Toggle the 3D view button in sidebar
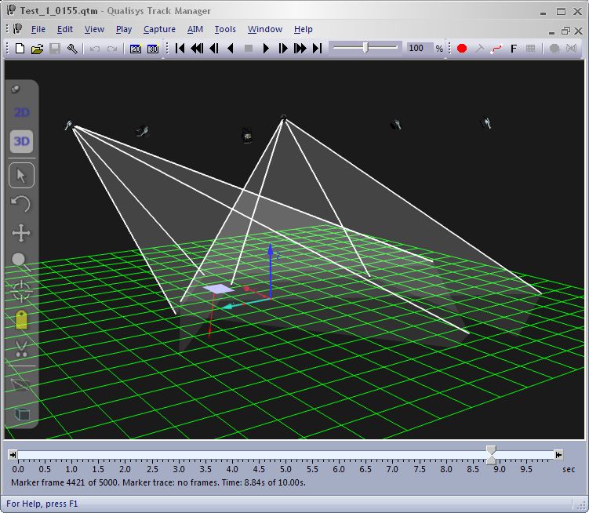Viewport: 589px width, 513px height. 22,141
